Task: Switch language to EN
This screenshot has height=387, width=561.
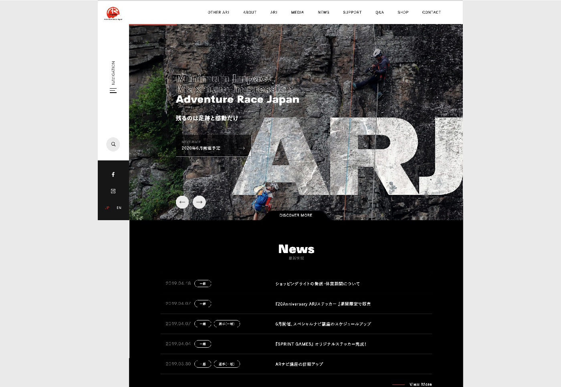Action: (x=119, y=208)
